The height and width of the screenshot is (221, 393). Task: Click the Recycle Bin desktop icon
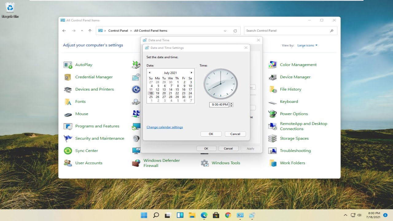point(10,10)
